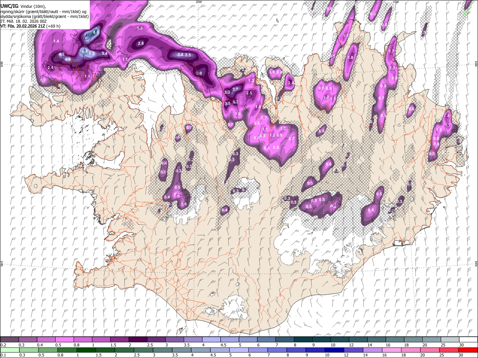
Task: Click the 20W longitude label
Action: click(199, 2)
